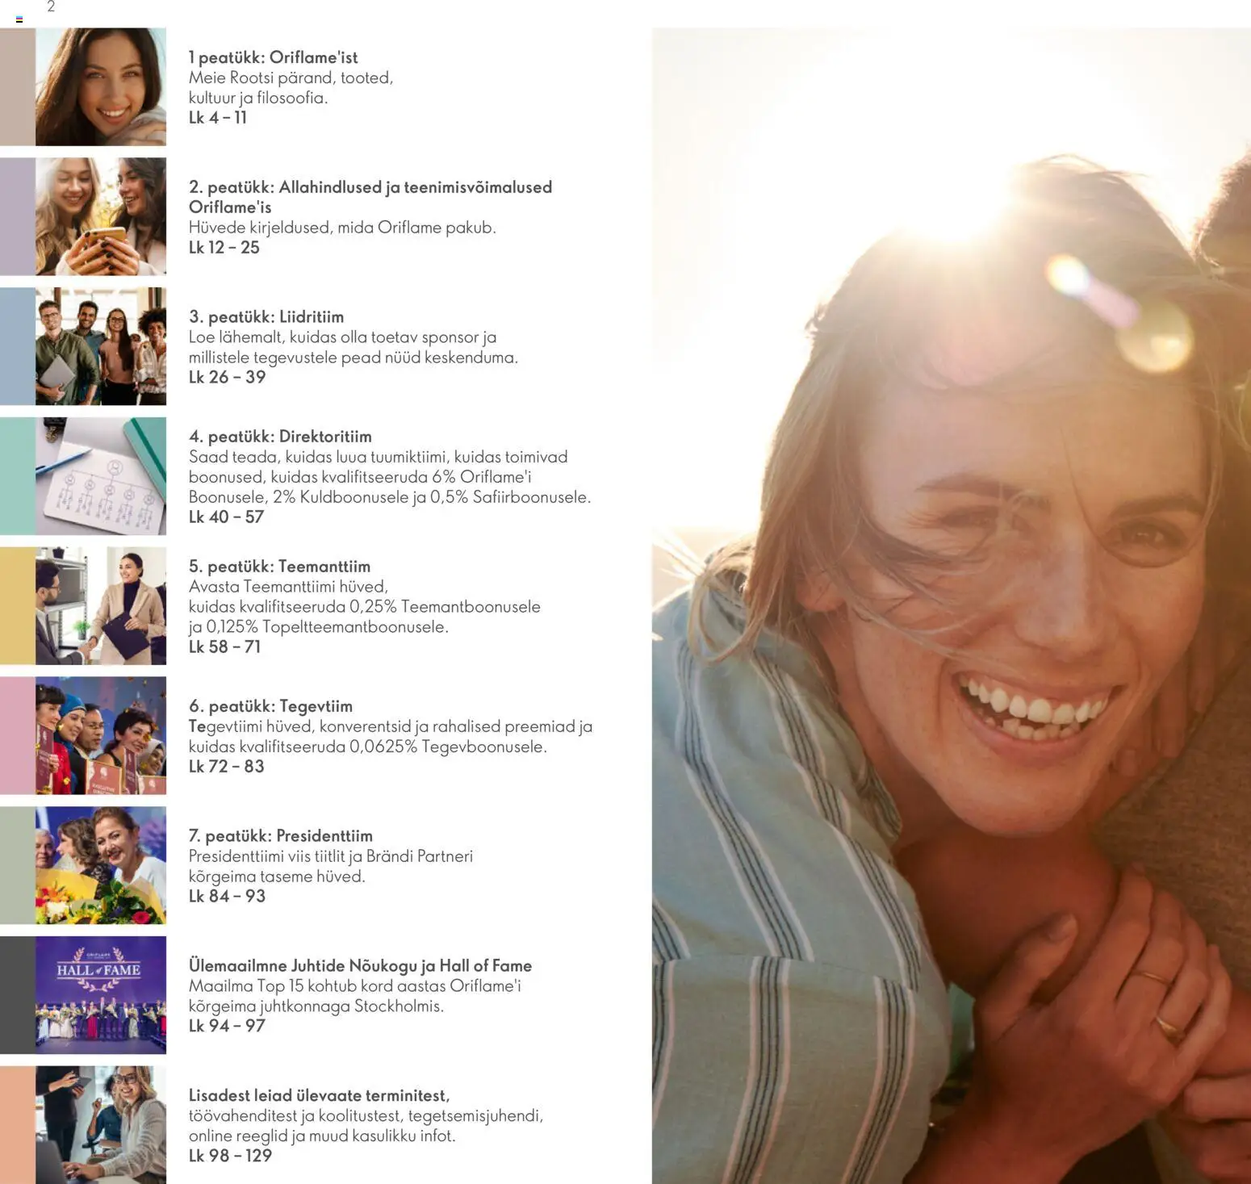Click the smiling woman chapter 1 thumbnail

point(101,87)
